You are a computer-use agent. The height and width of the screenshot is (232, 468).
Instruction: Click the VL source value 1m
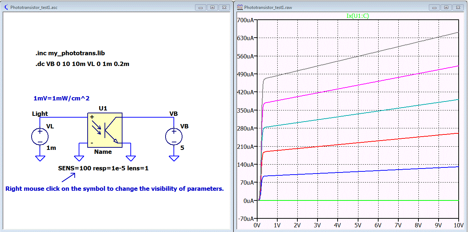(x=51, y=148)
